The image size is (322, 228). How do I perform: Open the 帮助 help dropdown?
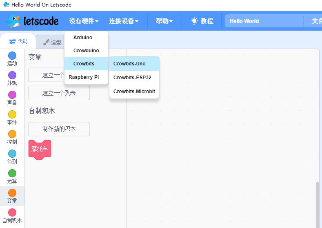[164, 21]
